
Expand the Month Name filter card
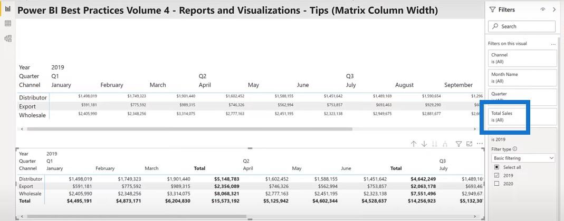coord(522,77)
